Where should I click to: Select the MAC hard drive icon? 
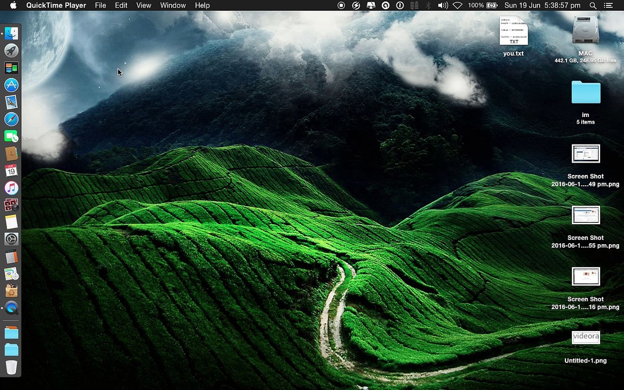tap(586, 30)
